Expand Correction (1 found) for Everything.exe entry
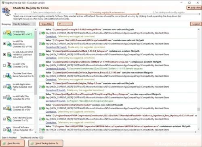The width and height of the screenshot is (202, 147). click(56, 101)
